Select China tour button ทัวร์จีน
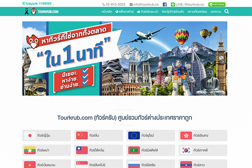 pyautogui.click(x=99, y=135)
